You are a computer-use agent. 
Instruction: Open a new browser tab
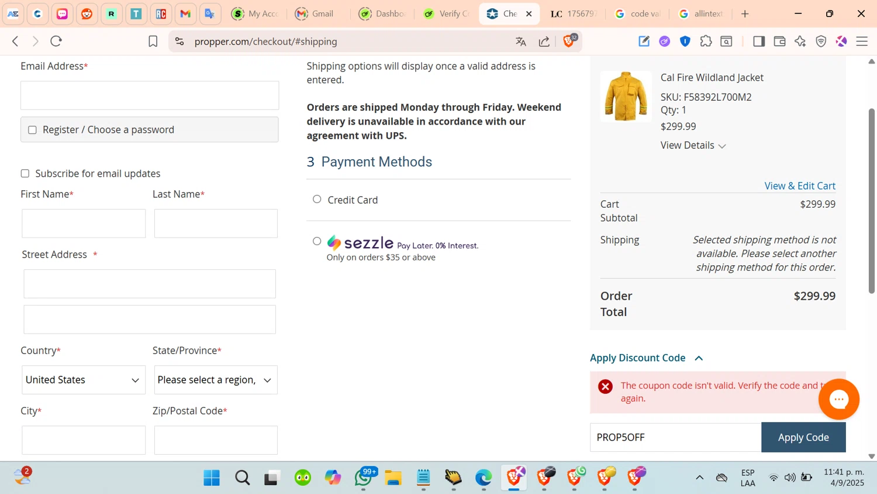pos(745,13)
